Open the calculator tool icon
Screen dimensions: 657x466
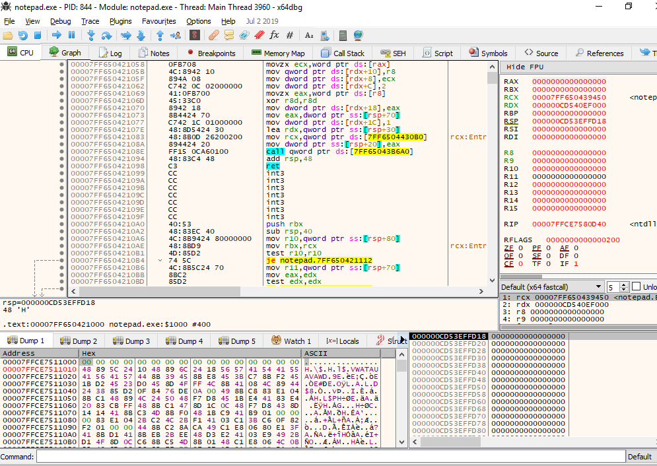coord(343,35)
